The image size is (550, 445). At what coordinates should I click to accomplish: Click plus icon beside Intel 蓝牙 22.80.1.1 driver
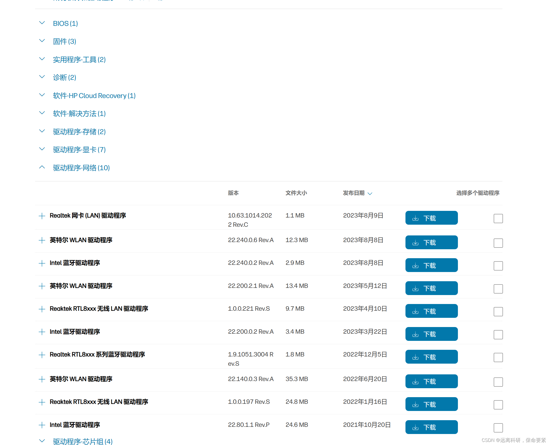point(42,425)
